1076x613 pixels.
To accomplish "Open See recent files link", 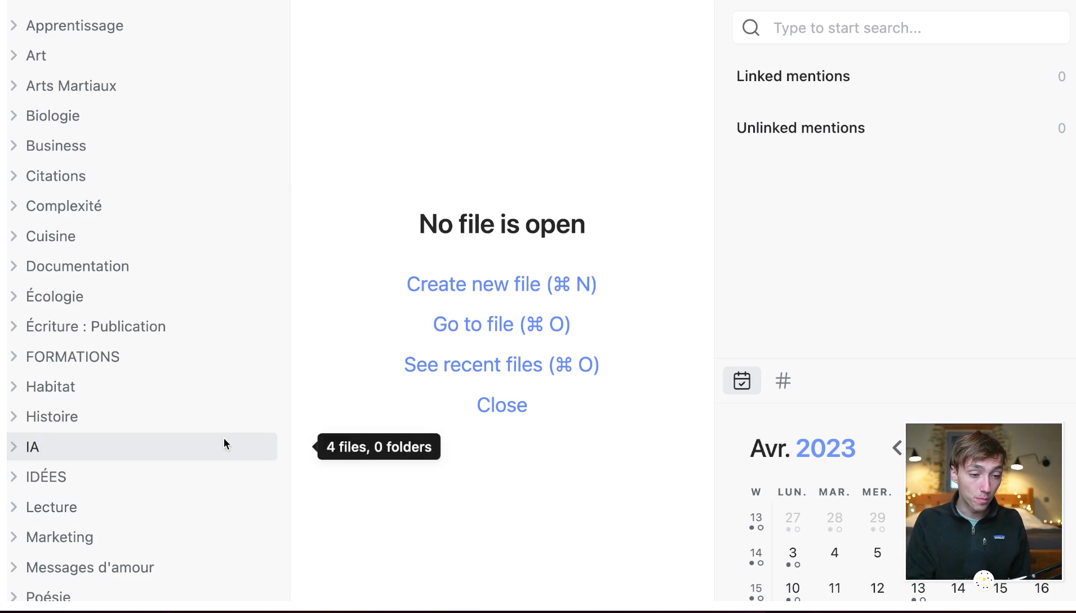I will pos(501,365).
